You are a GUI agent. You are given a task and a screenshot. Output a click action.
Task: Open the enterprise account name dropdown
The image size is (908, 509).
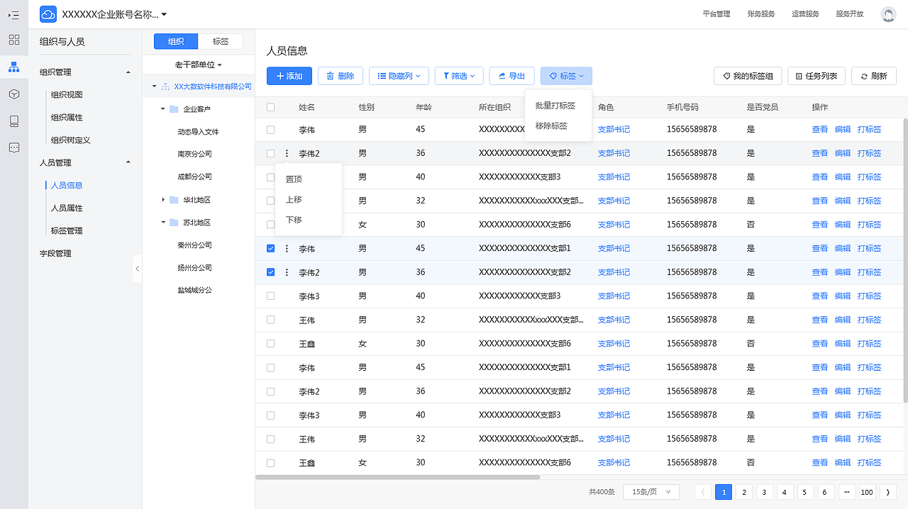114,14
